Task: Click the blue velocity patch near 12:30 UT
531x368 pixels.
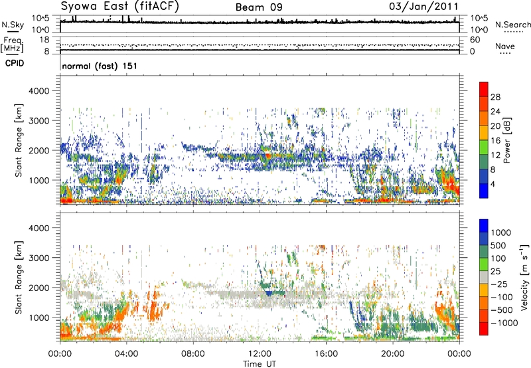Action: pos(269,293)
